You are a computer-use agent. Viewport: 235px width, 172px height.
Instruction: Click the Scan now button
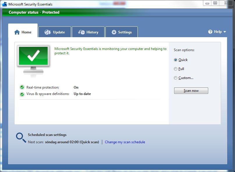click(191, 90)
